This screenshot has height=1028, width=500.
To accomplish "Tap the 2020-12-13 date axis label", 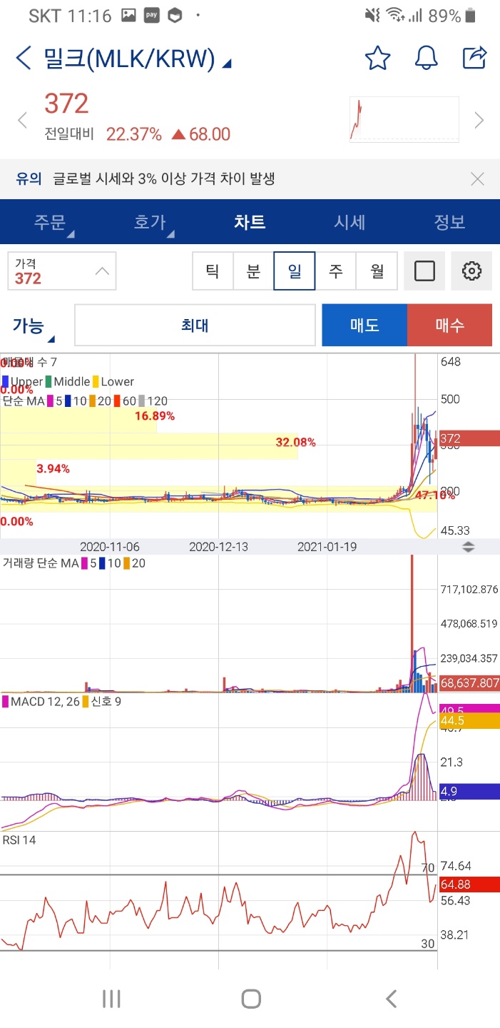I will 218,547.
